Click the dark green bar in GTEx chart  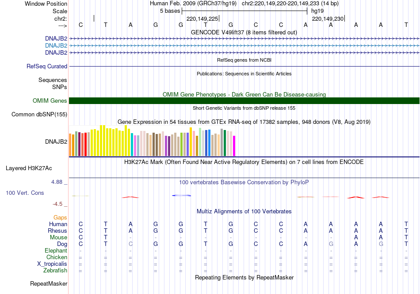click(x=225, y=143)
